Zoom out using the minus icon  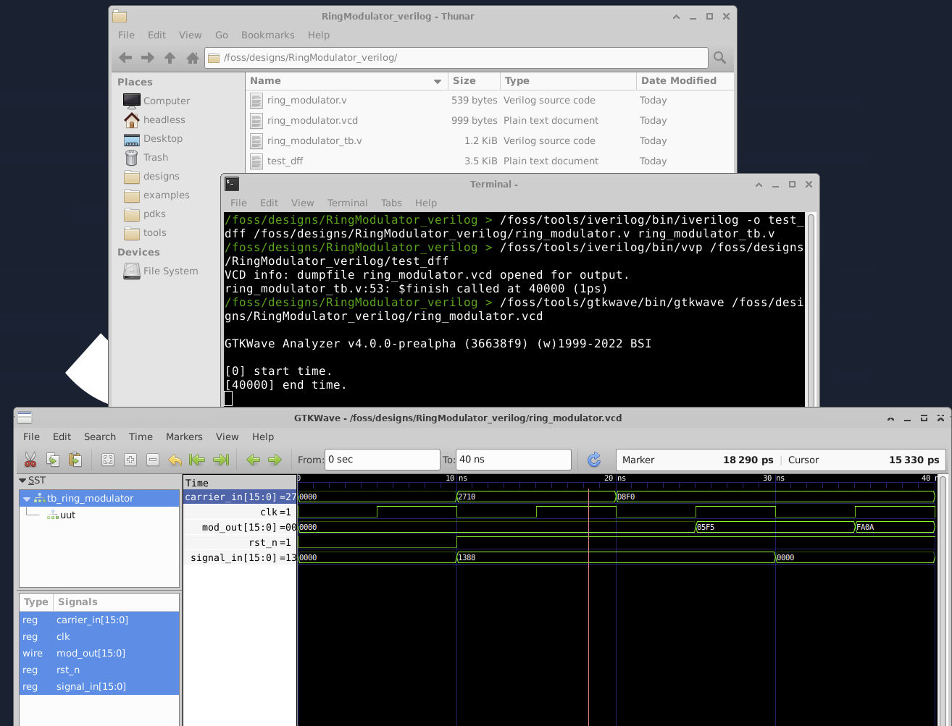pyautogui.click(x=153, y=460)
